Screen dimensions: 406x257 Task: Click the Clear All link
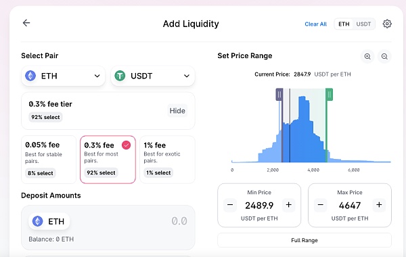(x=315, y=24)
